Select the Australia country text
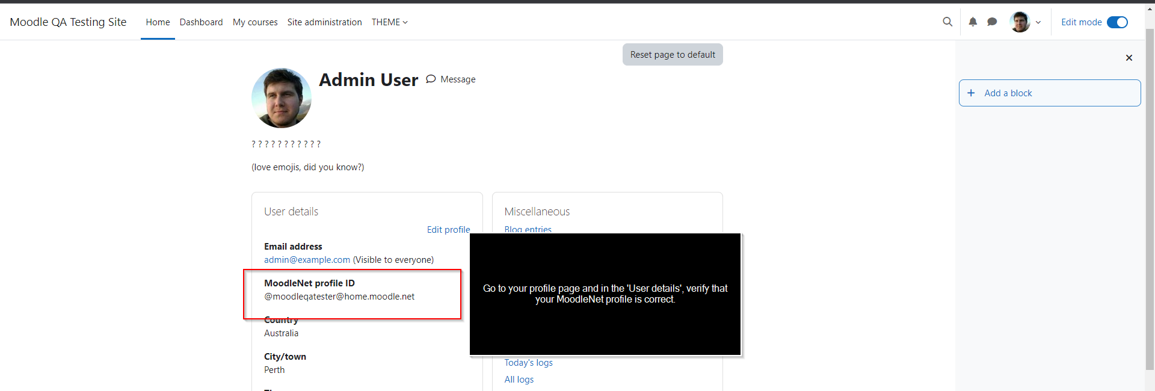The width and height of the screenshot is (1155, 391). pos(281,333)
